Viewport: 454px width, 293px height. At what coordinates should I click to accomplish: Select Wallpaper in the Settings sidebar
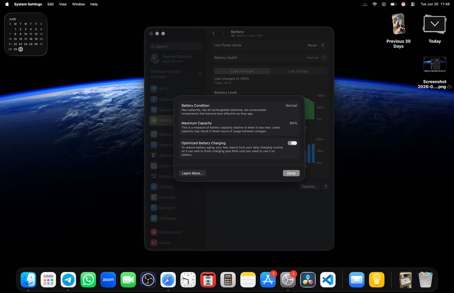point(176,218)
